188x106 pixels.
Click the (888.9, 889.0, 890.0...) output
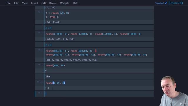point(71,60)
